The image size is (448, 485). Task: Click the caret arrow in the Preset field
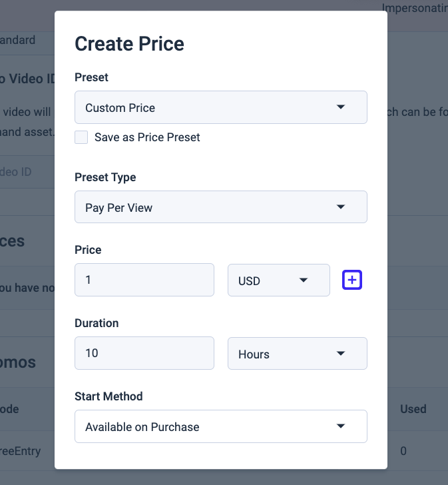pos(341,107)
